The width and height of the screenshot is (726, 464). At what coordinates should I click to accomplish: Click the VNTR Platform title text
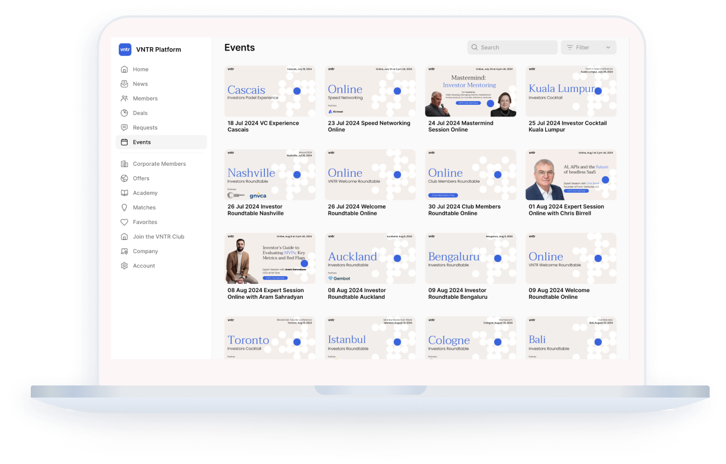coord(159,49)
